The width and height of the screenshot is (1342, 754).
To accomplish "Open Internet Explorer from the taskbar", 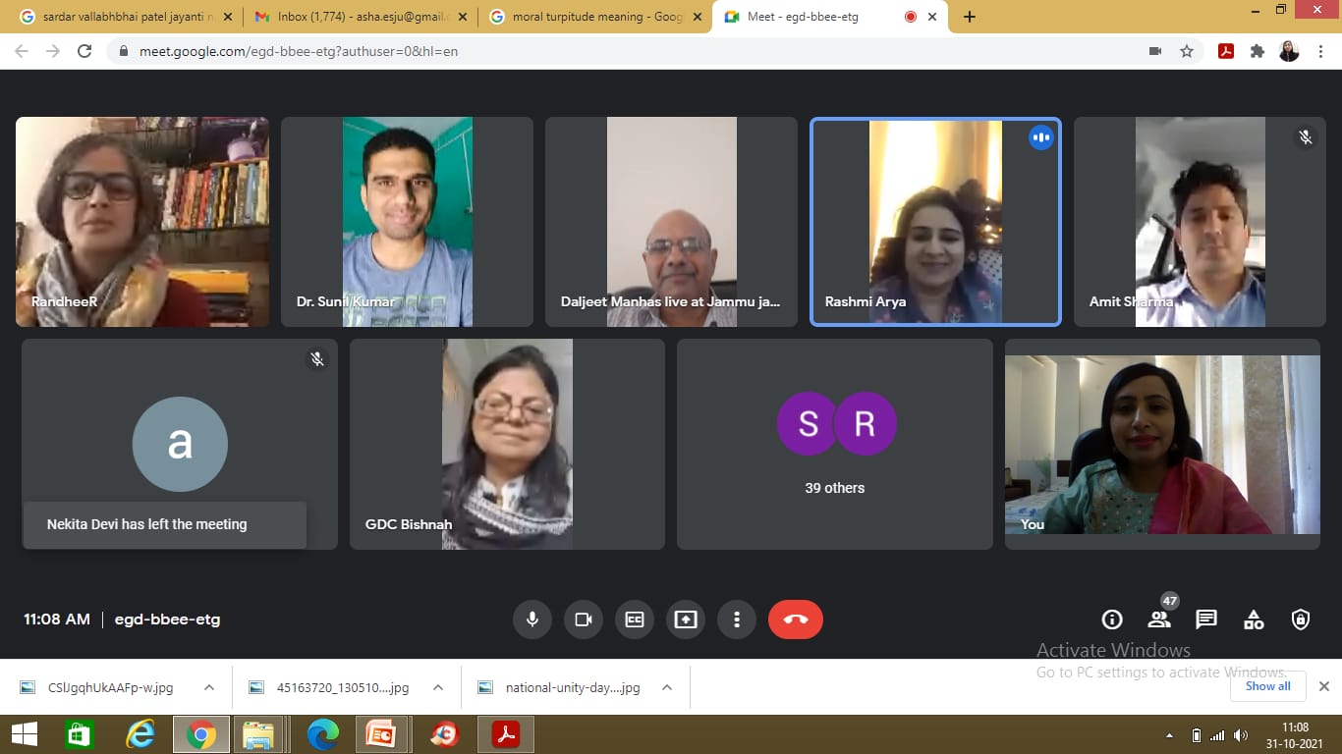I will [140, 734].
